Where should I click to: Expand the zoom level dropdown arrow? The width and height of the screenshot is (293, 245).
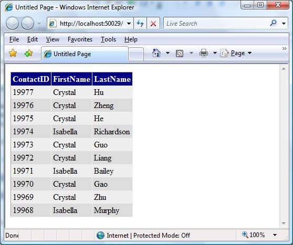tap(275, 235)
